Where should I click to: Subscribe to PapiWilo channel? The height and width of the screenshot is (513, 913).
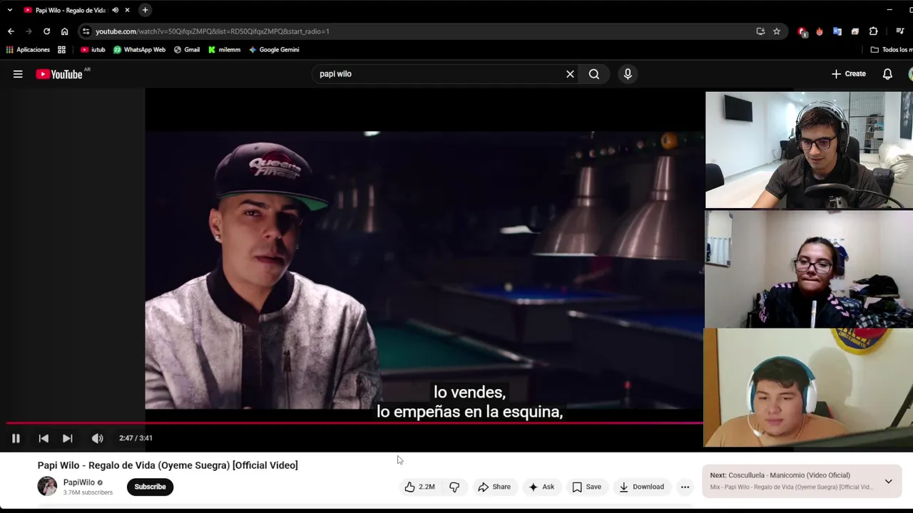coord(150,487)
